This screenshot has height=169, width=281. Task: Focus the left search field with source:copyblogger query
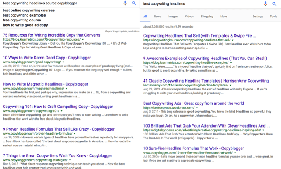tap(61, 3)
